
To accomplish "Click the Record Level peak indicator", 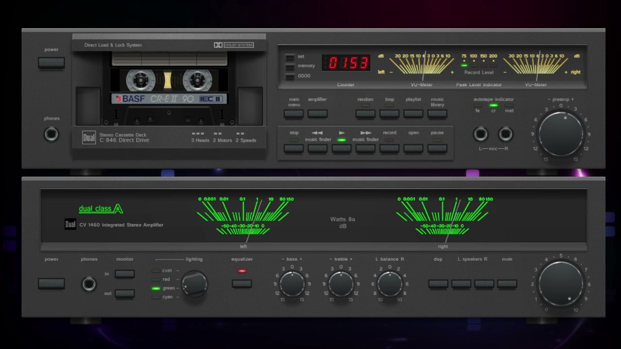I will [x=479, y=64].
